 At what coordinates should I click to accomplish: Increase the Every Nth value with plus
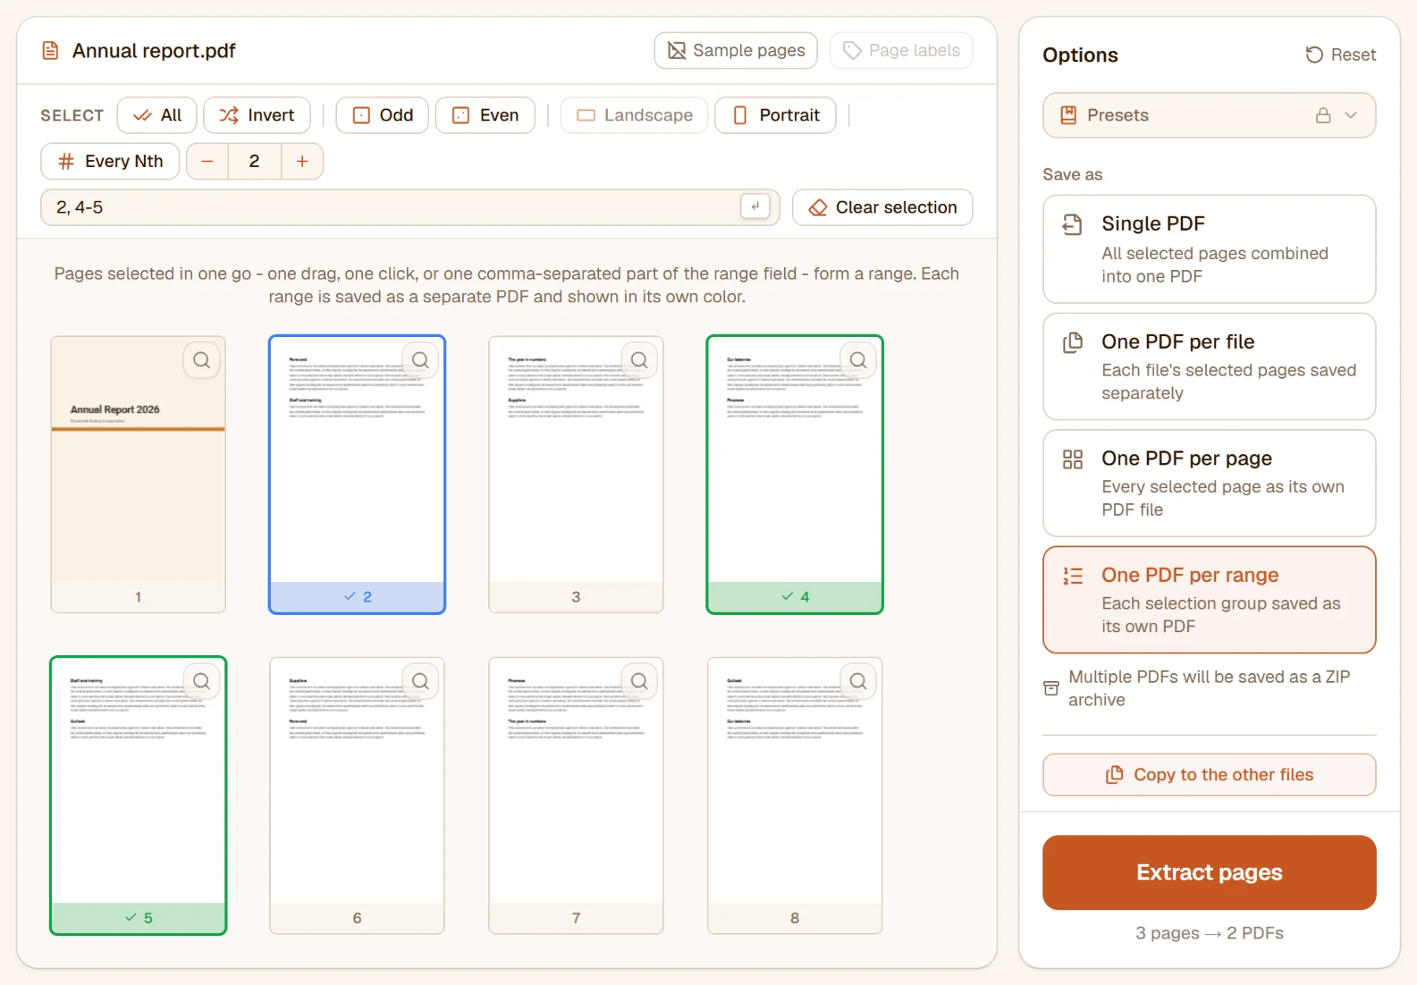(x=302, y=161)
